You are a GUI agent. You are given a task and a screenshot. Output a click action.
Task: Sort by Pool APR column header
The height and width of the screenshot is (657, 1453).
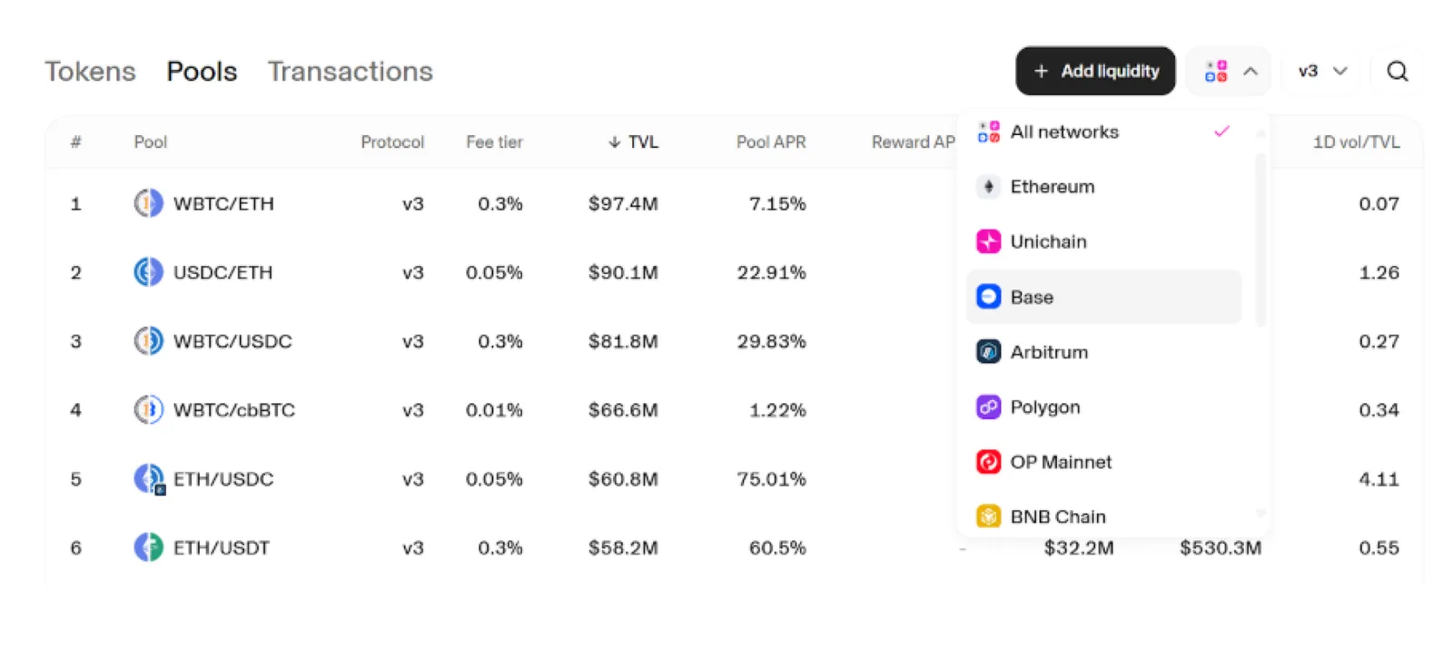tap(771, 142)
